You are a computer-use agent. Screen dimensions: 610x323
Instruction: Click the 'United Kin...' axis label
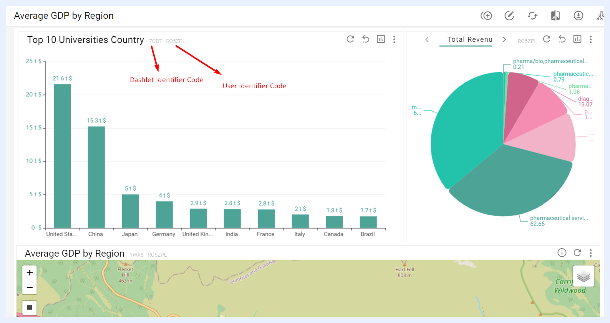pyautogui.click(x=197, y=234)
